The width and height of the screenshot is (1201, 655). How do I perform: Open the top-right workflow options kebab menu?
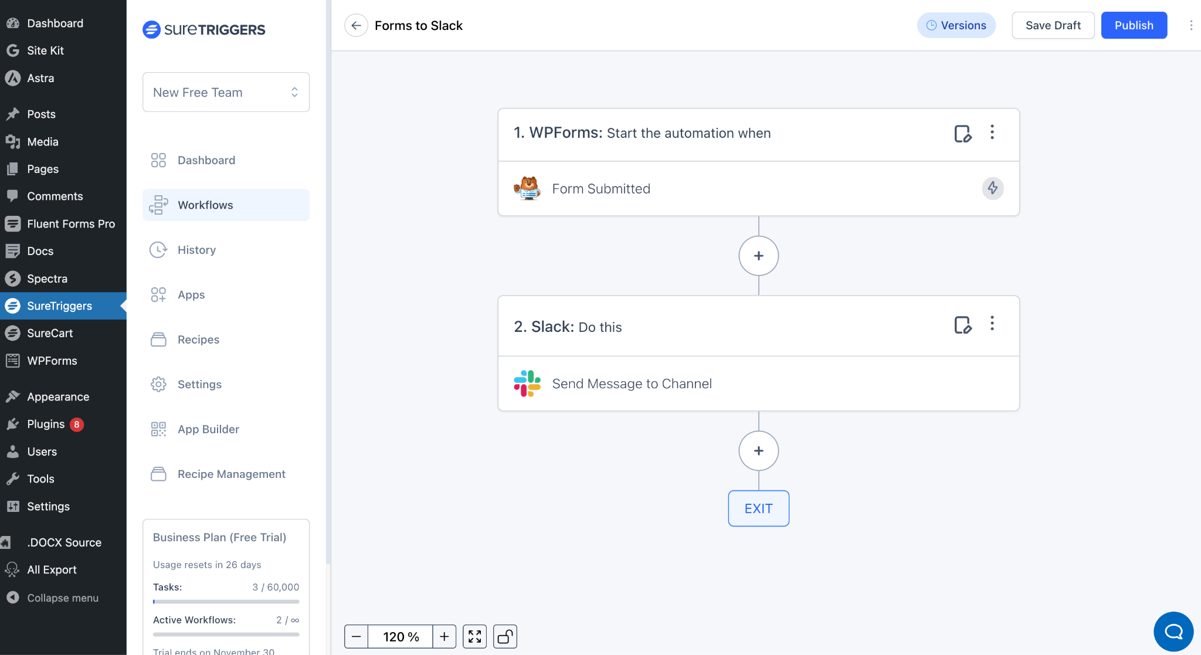pyautogui.click(x=1191, y=25)
